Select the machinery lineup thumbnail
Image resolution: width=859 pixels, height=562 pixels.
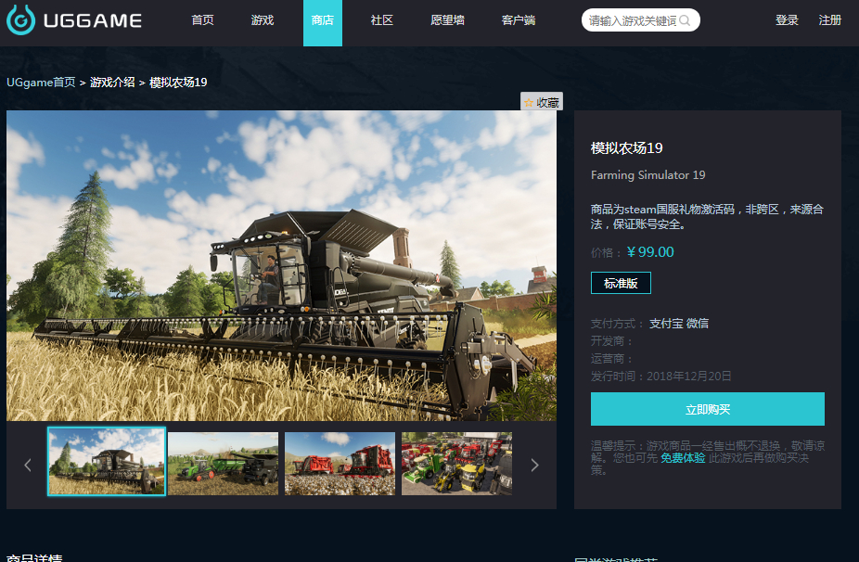pos(457,464)
